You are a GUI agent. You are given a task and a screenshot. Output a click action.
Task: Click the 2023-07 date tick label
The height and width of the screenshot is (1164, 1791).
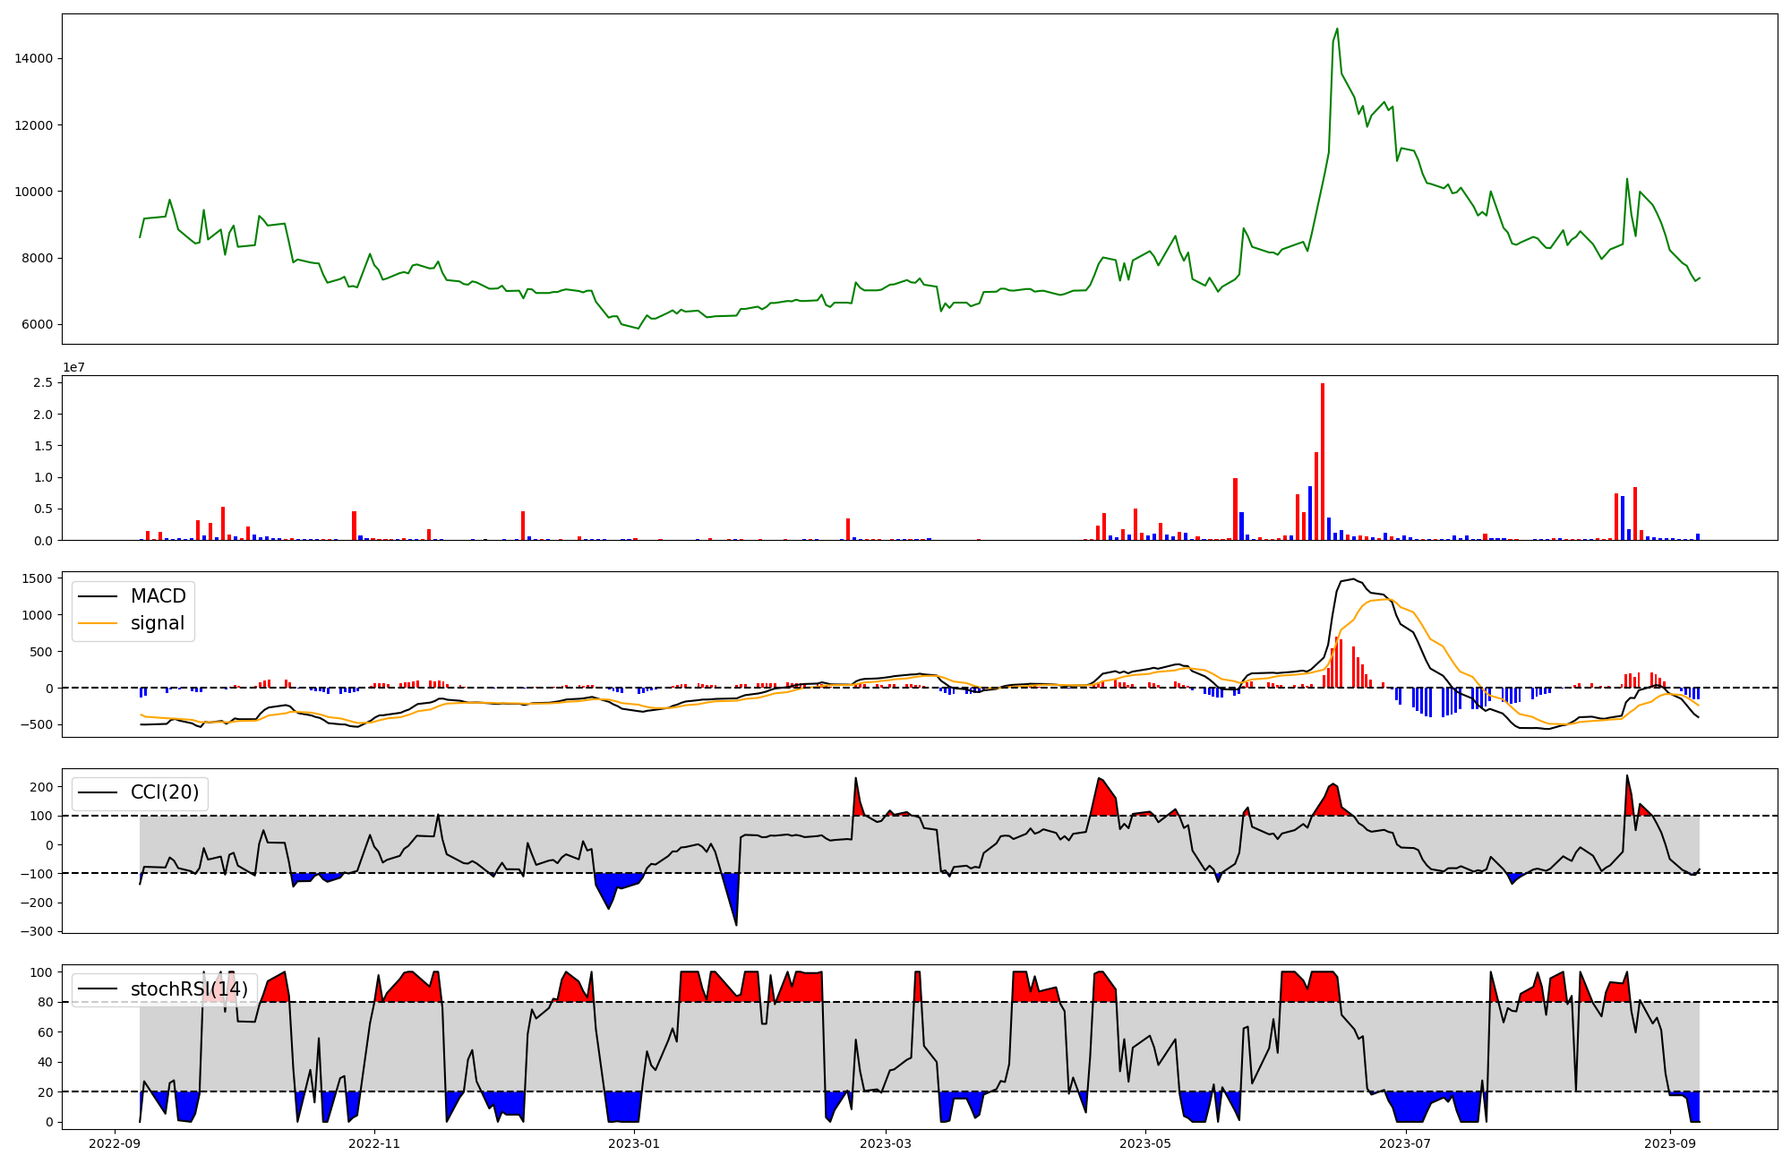pyautogui.click(x=1405, y=1143)
